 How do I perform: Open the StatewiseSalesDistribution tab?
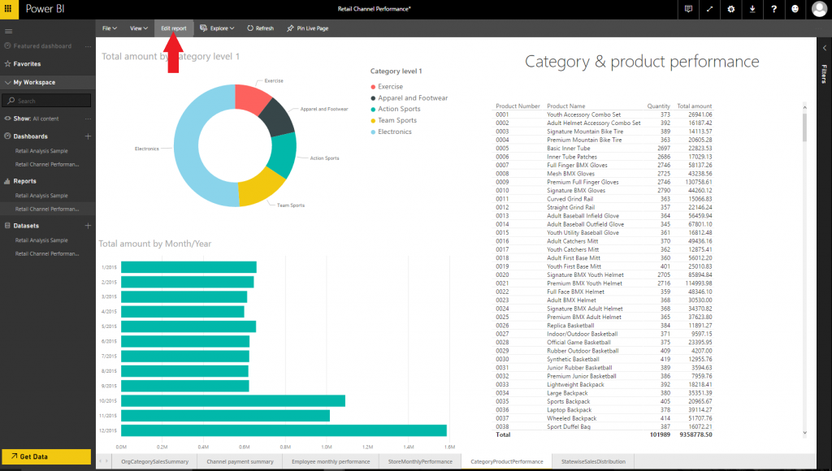coord(593,460)
